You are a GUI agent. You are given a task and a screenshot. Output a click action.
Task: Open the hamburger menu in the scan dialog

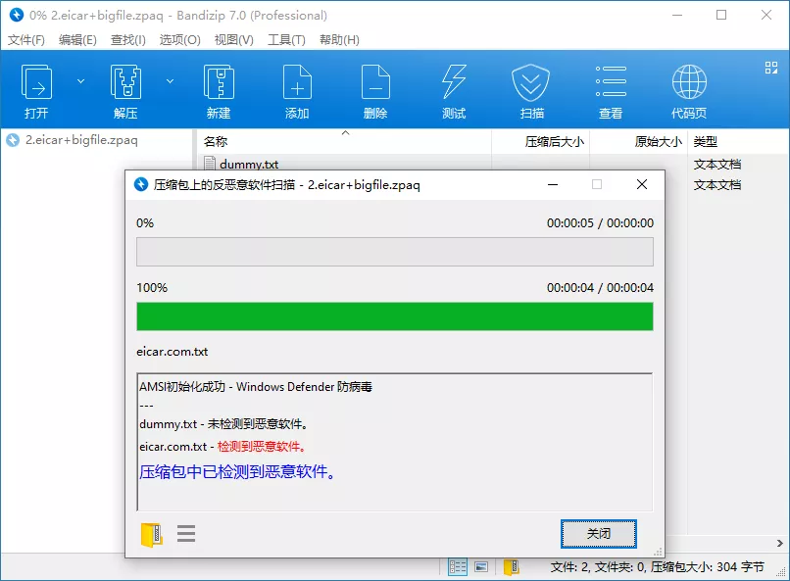click(185, 533)
